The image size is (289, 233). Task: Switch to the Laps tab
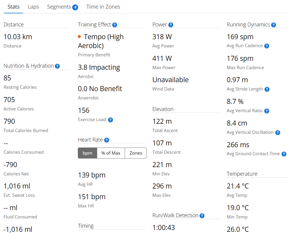33,7
